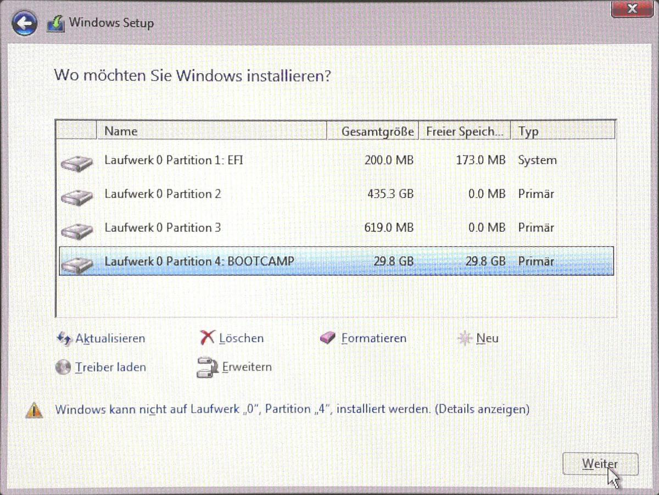Select Laufwerk 0 Partition 1: EFI

pos(174,160)
